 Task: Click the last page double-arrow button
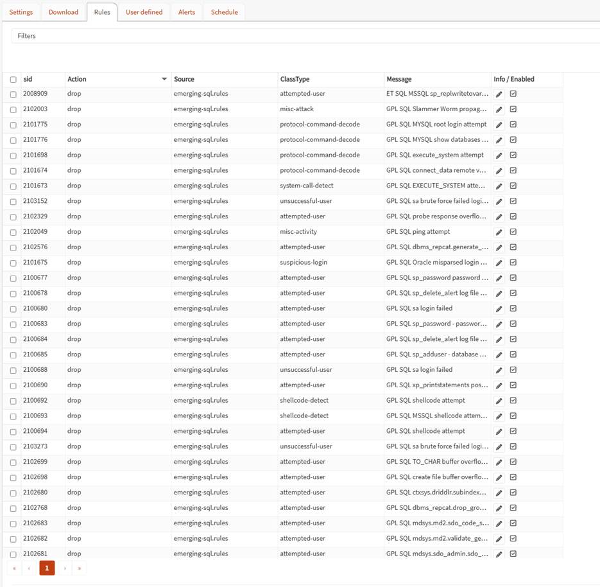80,568
